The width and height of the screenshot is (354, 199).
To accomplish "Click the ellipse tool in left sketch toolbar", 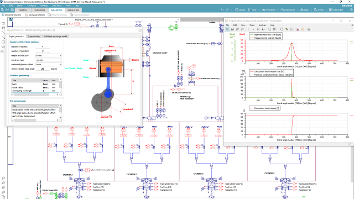I will coord(3,46).
